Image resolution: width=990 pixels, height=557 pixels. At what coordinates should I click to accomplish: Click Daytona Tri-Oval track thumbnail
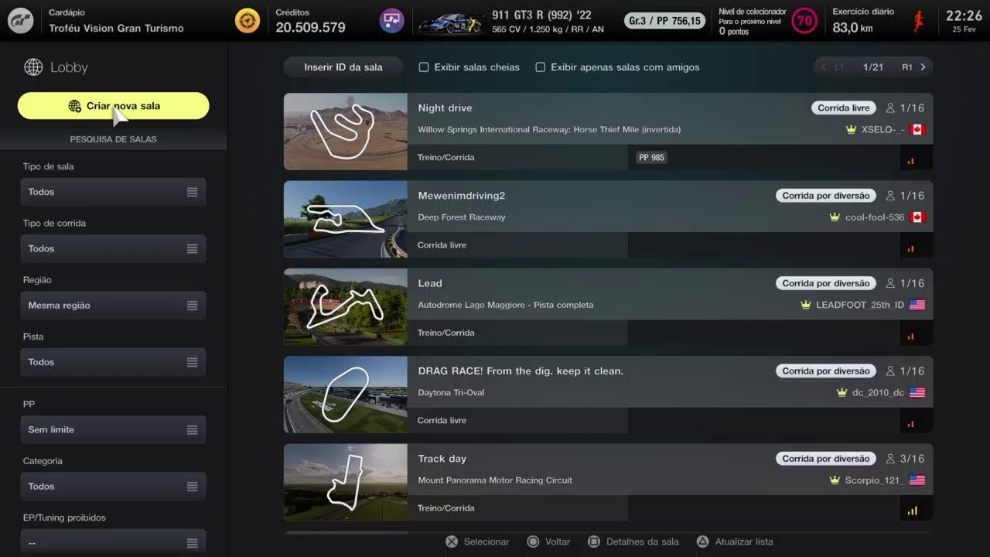(x=346, y=395)
